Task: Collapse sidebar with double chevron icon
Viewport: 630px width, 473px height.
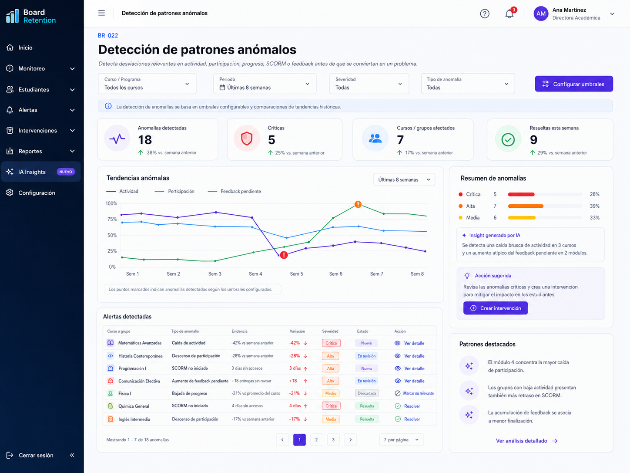Action: click(x=72, y=455)
